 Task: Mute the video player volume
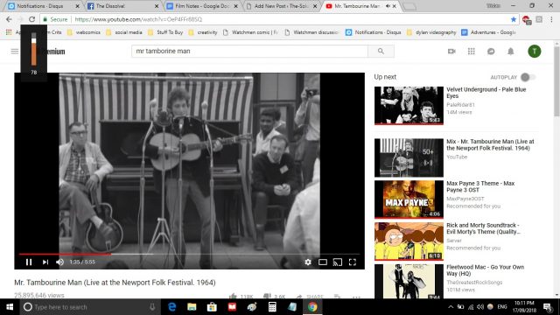(60, 262)
